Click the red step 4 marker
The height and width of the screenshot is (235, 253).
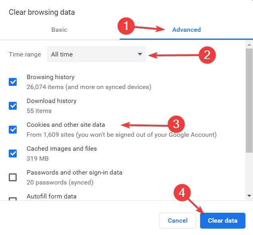[x=182, y=192]
